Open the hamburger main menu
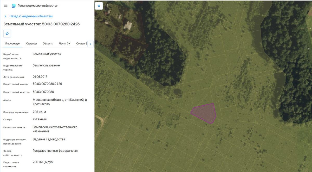 point(5,6)
